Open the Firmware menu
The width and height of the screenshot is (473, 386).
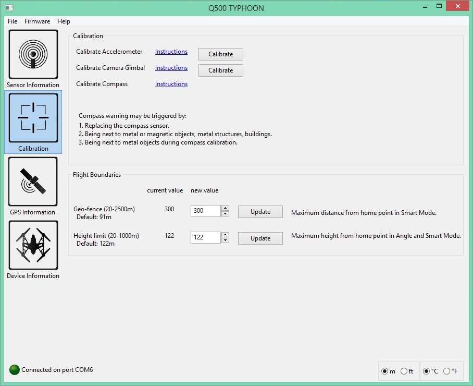[x=37, y=21]
